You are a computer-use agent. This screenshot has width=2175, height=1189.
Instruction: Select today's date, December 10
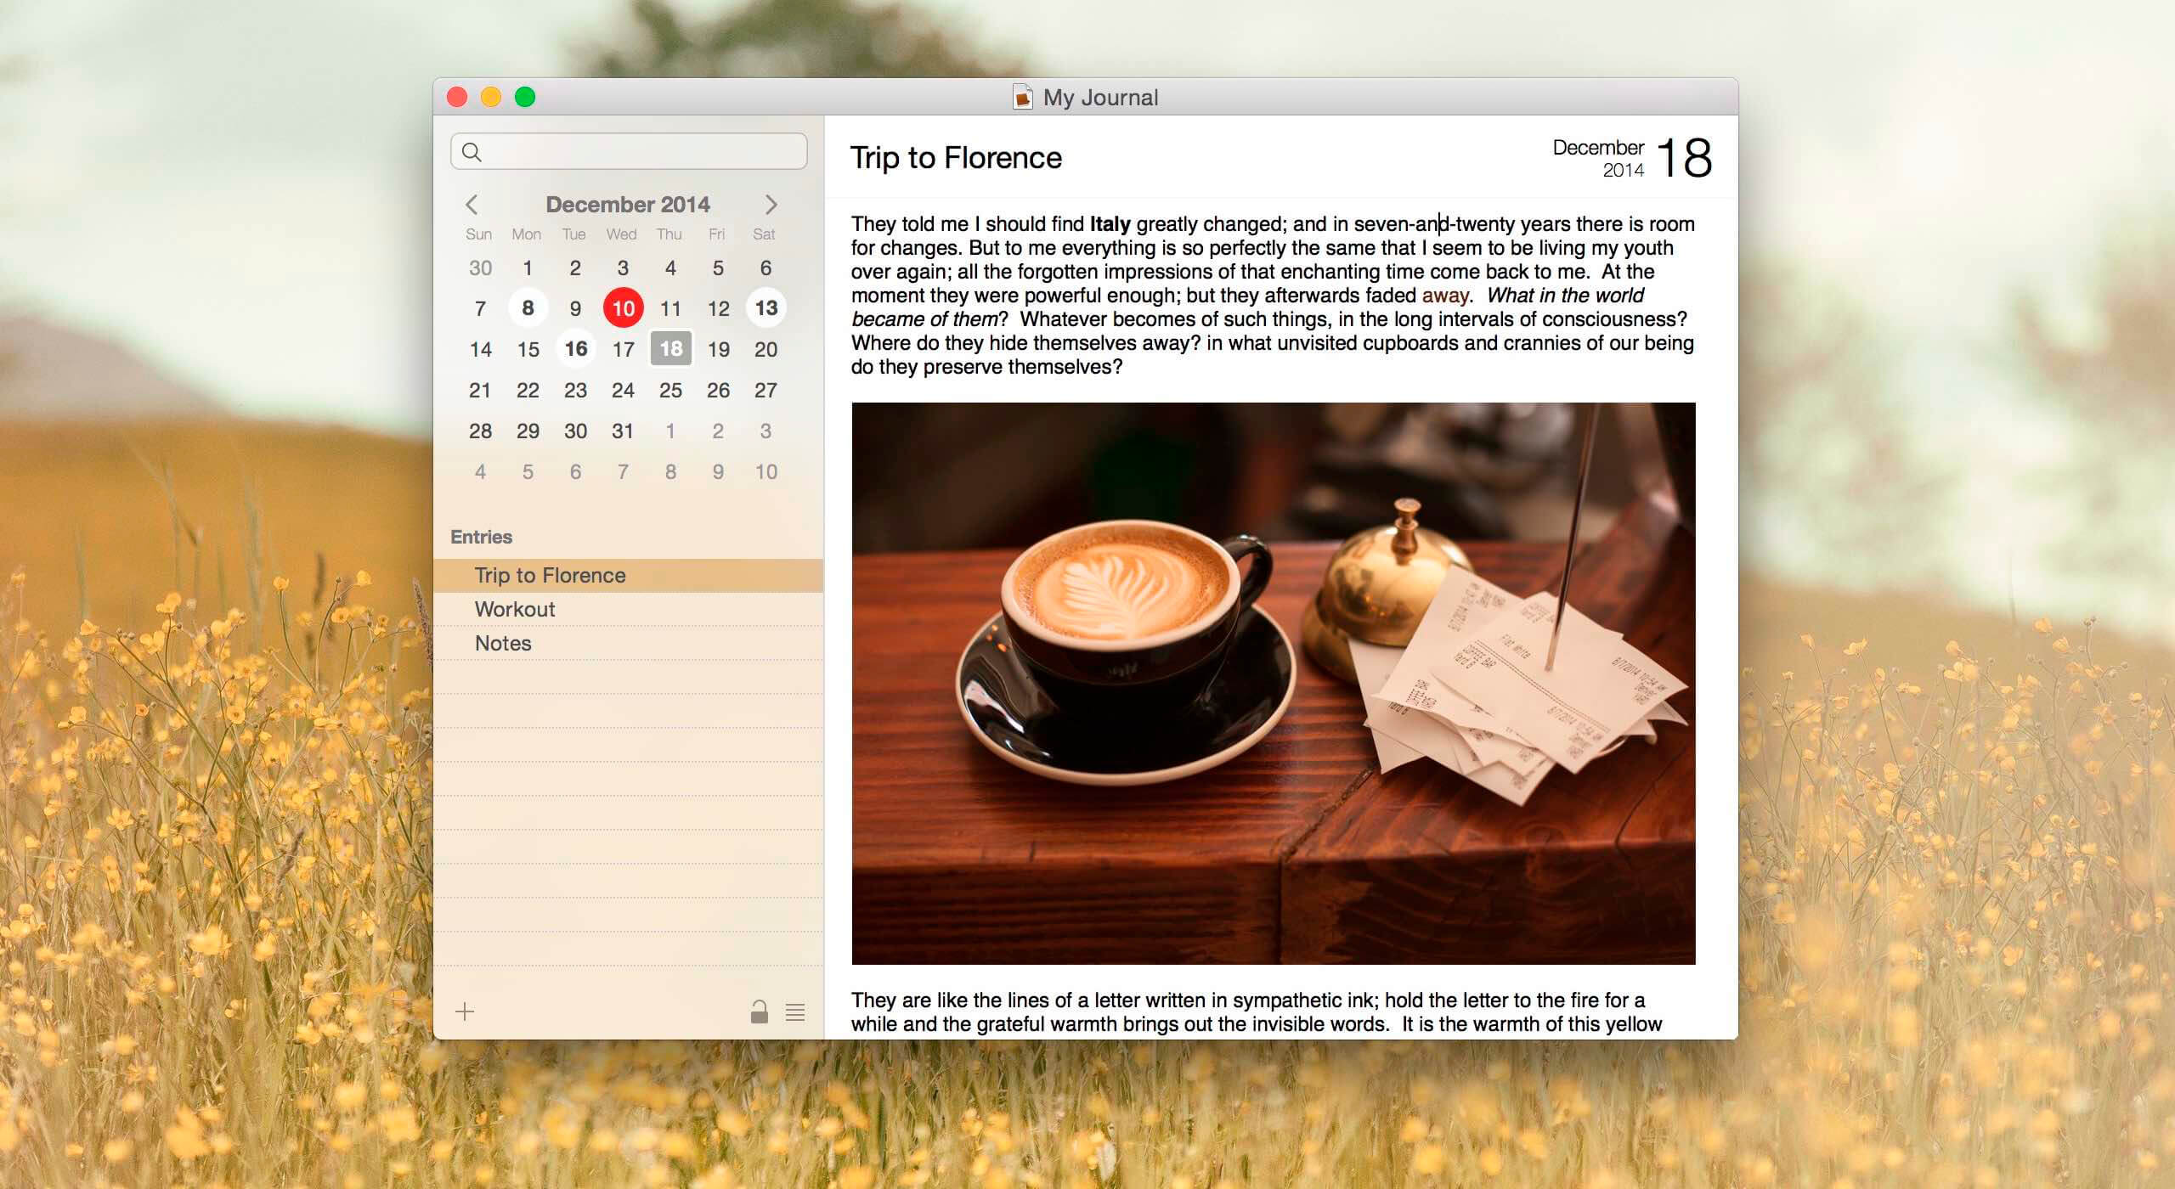coord(624,308)
